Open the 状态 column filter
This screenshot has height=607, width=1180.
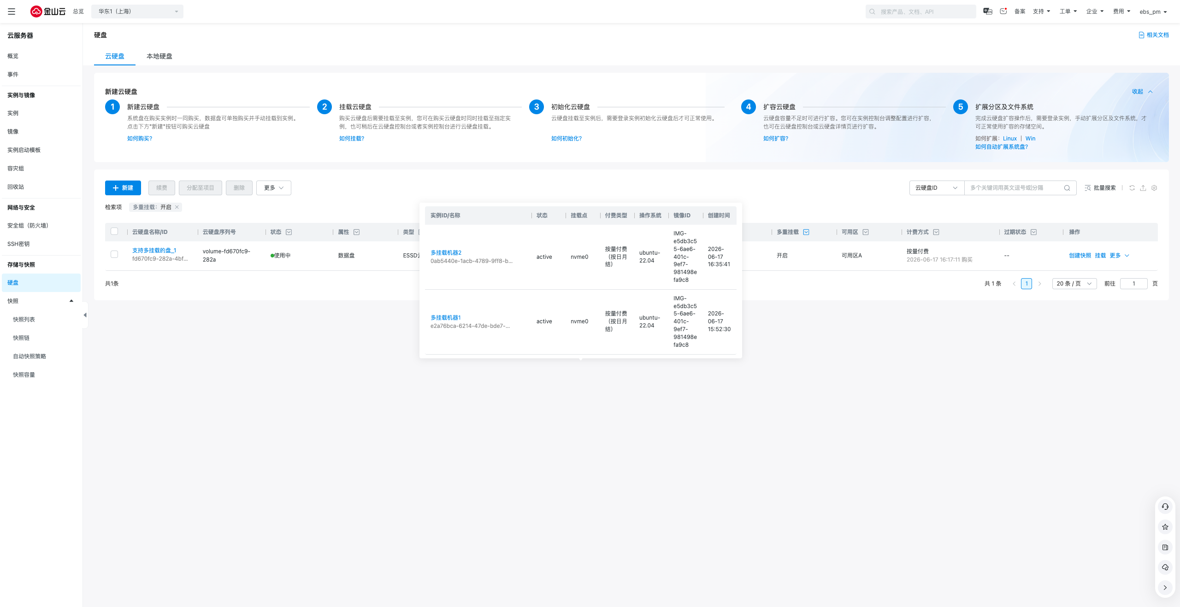click(x=289, y=232)
